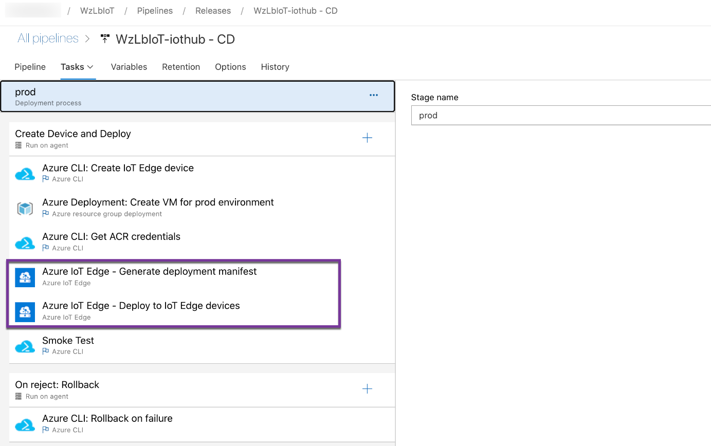Go to the Retention tab
The width and height of the screenshot is (711, 446).
(x=181, y=67)
